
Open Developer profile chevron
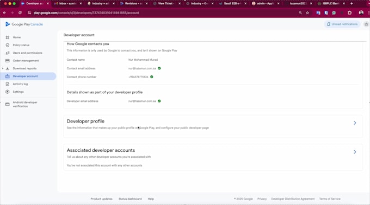(x=355, y=123)
